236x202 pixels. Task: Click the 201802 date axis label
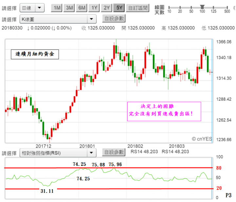(135, 146)
